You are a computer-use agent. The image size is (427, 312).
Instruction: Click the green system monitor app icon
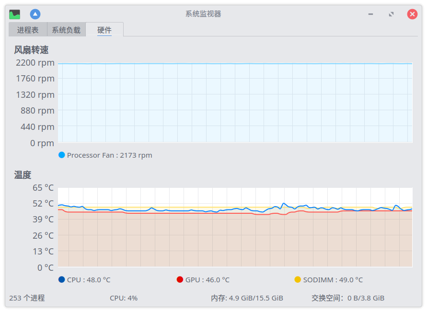(14, 14)
